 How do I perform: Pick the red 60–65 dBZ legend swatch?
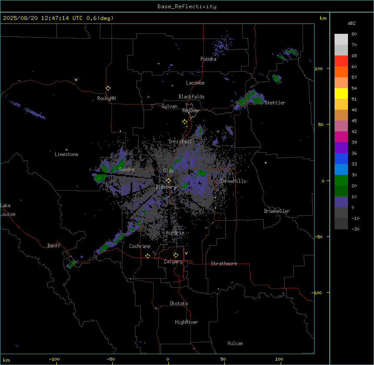[341, 61]
